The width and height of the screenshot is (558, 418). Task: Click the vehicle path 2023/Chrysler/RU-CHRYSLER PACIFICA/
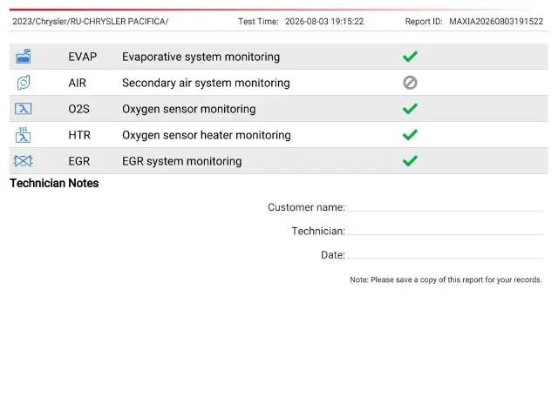(91, 22)
